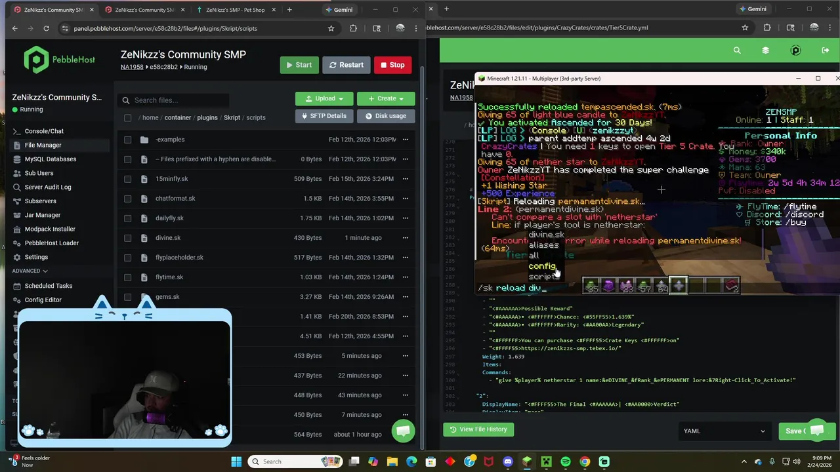Open Sub Users page

pyautogui.click(x=39, y=173)
